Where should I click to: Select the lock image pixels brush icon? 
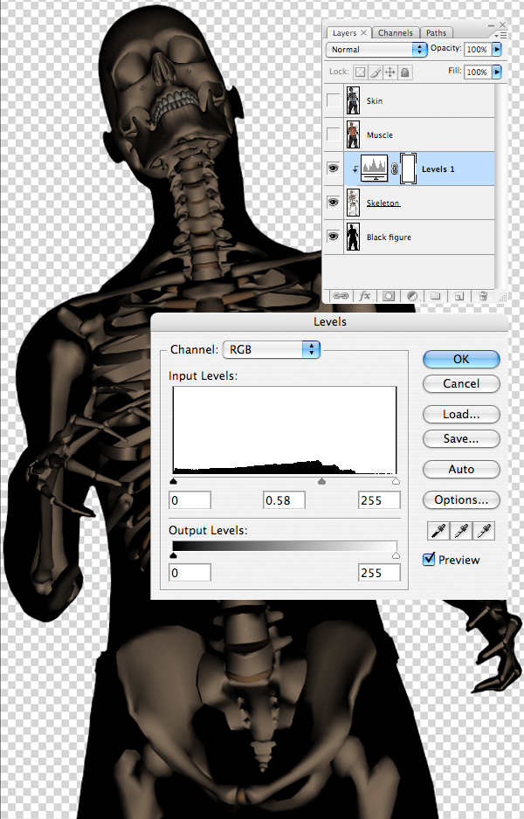376,72
